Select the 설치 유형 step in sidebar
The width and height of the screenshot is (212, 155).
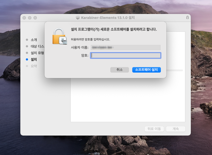point(35,53)
